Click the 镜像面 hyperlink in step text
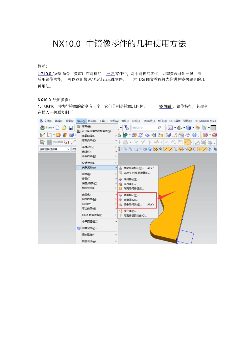This screenshot has width=250, height=354. pos(165,106)
